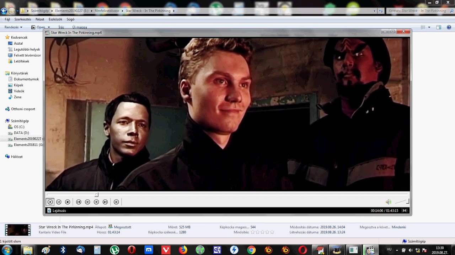This screenshot has height=255, width=455.
Task: Click the Írás toolbar button
Action: 61,27
